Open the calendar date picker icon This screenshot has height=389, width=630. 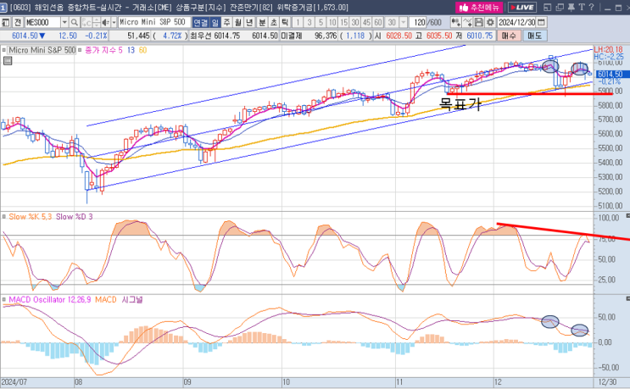[x=541, y=22]
